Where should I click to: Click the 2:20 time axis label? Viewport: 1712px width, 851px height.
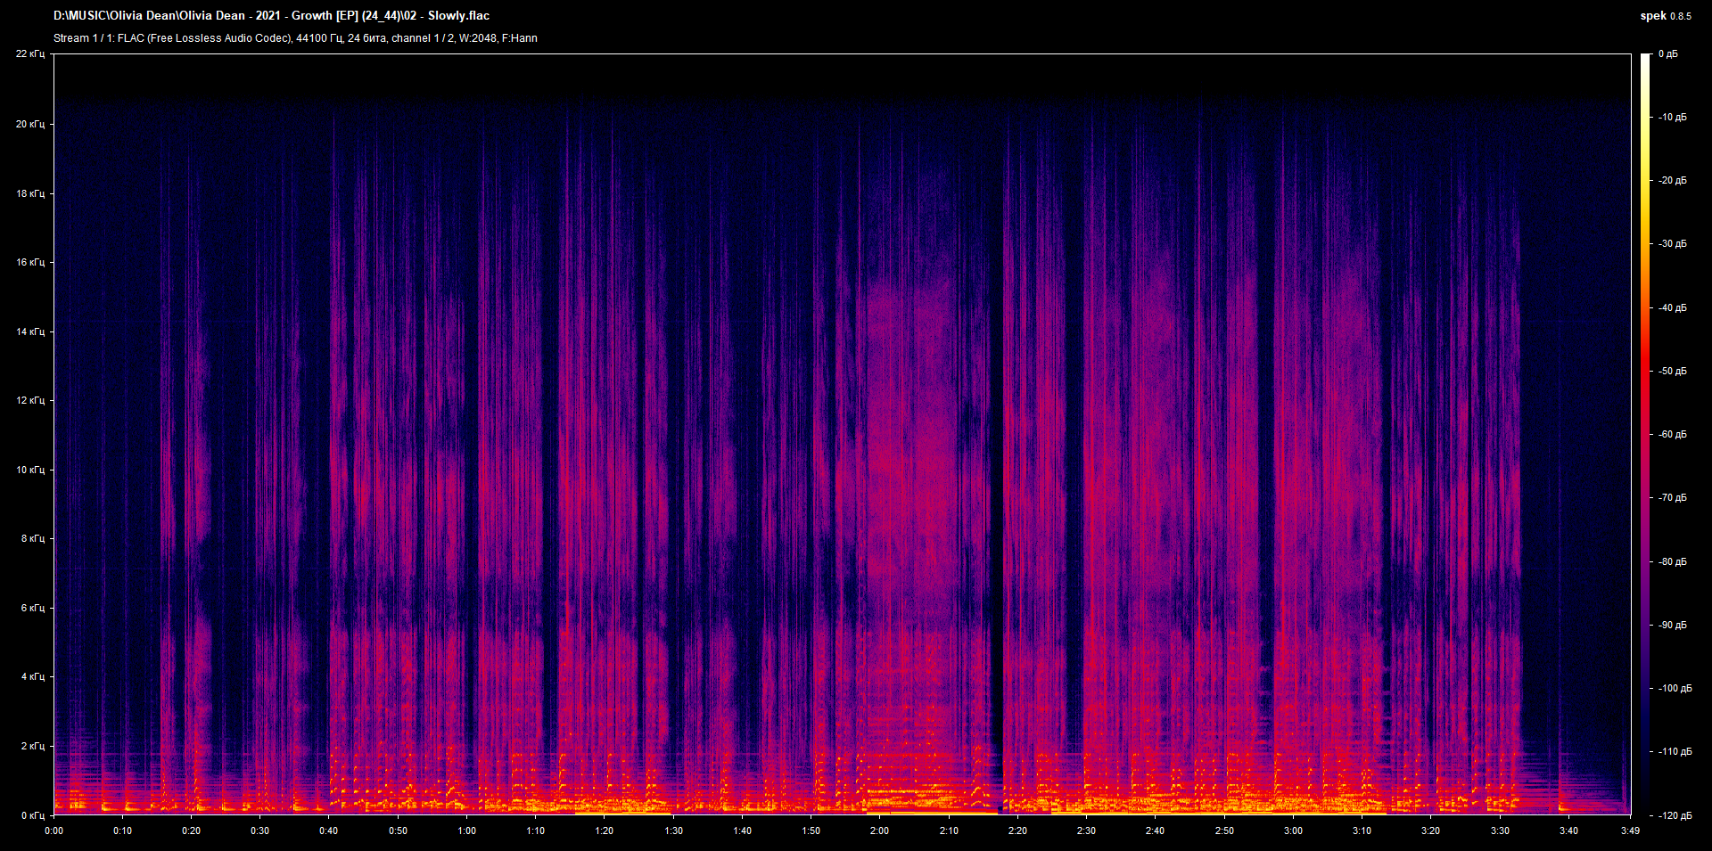coord(1017,831)
